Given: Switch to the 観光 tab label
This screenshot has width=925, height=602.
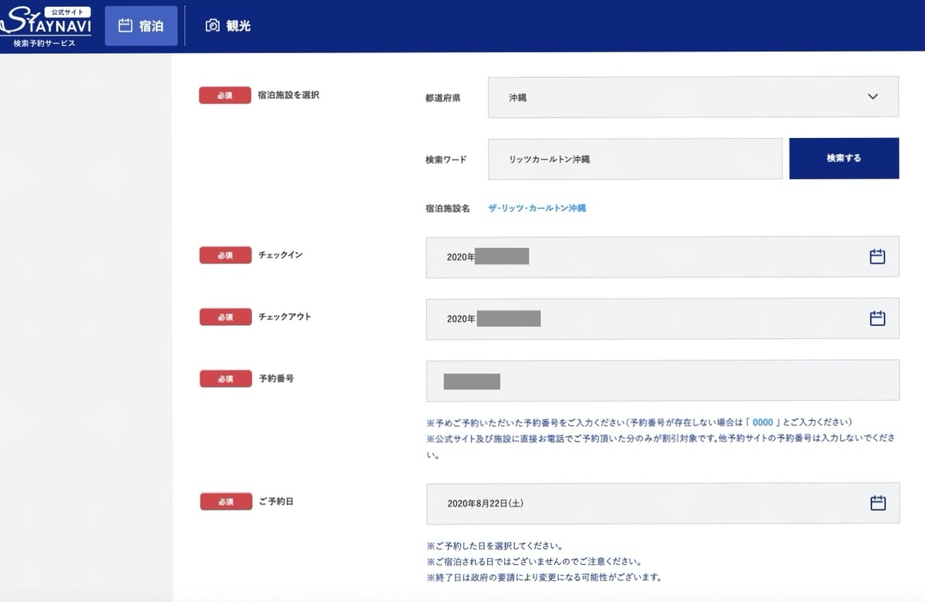Looking at the screenshot, I should (238, 26).
